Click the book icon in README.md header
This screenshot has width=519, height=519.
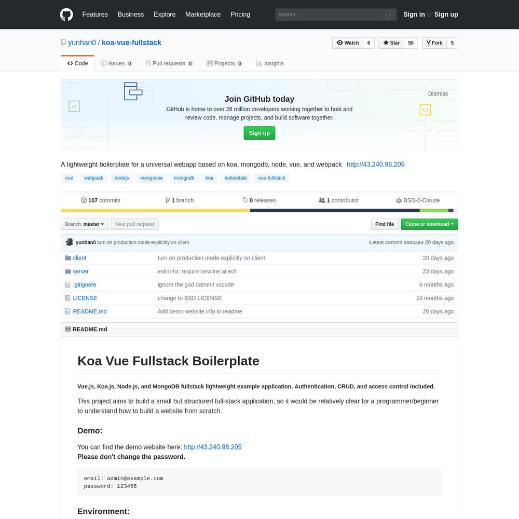pos(68,330)
